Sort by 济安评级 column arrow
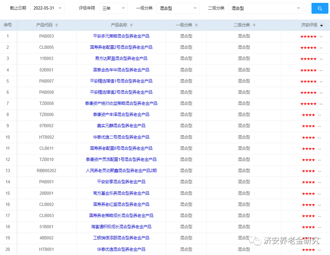Image resolution: width=330 pixels, height=255 pixels. pyautogui.click(x=322, y=25)
